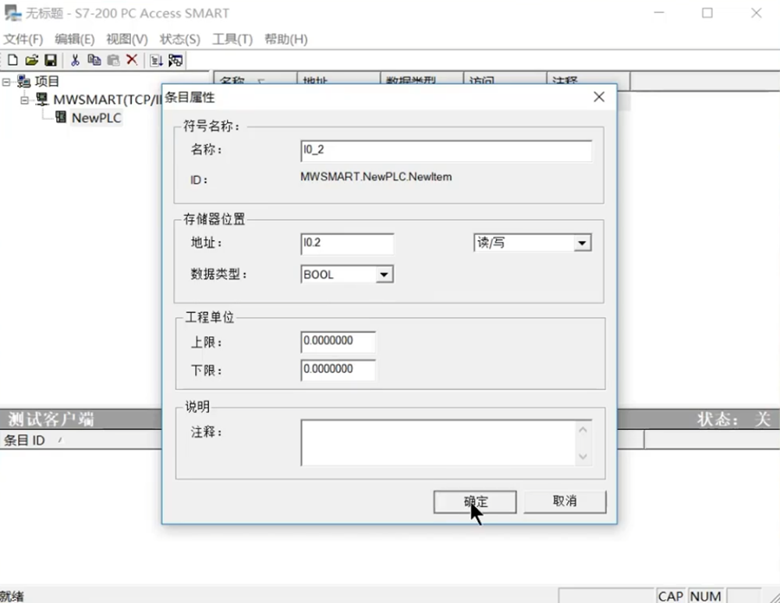Close the 条目属性 dialog
The height and width of the screenshot is (603, 780).
598,97
